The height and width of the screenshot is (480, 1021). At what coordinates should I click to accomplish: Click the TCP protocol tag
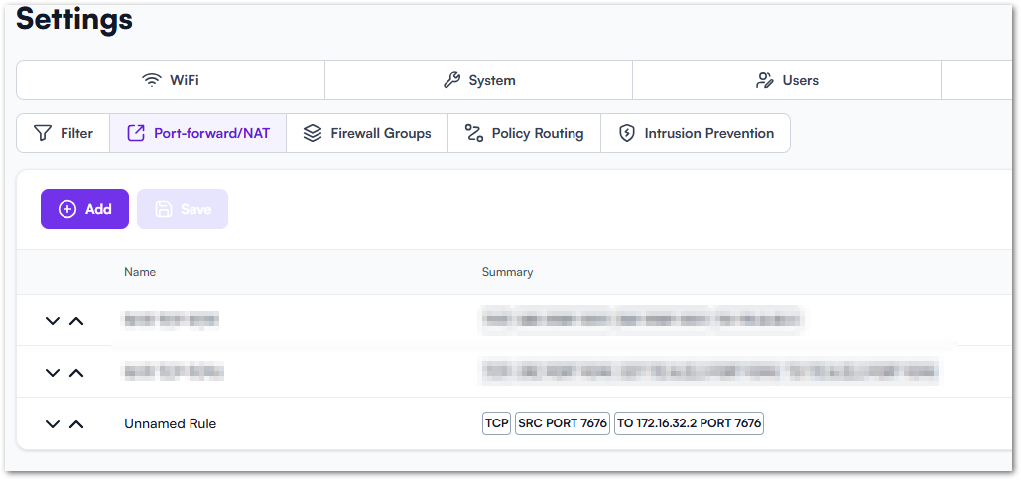point(496,423)
